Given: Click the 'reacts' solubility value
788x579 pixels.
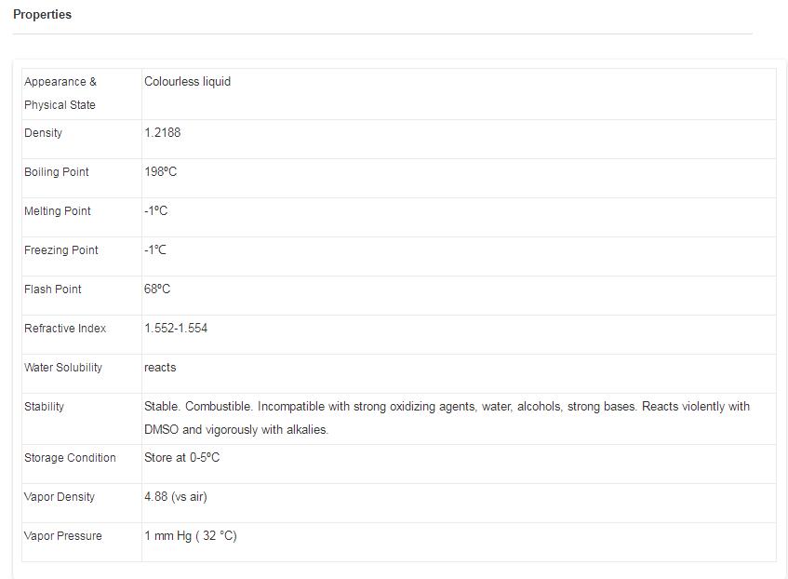Looking at the screenshot, I should click(160, 368).
